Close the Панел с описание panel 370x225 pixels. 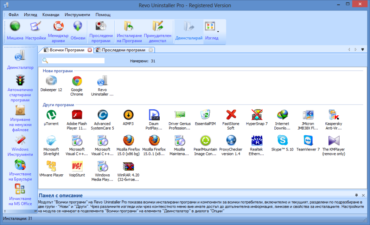(363, 195)
